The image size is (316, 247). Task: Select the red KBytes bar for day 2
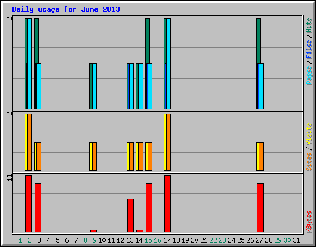tap(28, 204)
